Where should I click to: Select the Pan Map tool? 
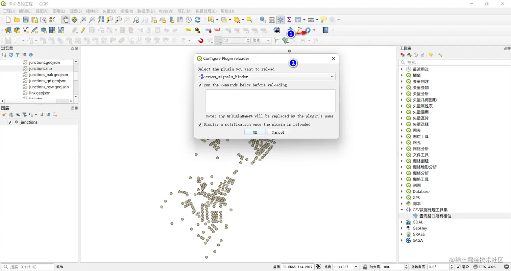tap(66, 20)
